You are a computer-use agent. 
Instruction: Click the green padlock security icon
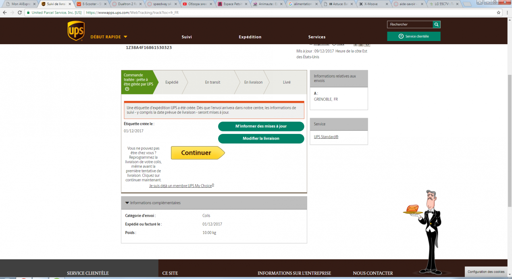tap(28, 12)
